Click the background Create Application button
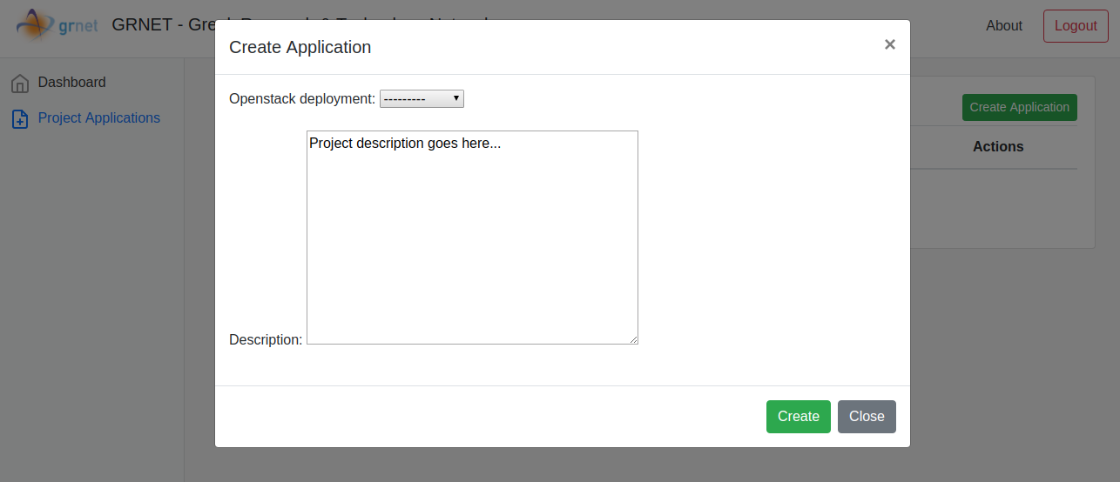1120x482 pixels. tap(1019, 107)
